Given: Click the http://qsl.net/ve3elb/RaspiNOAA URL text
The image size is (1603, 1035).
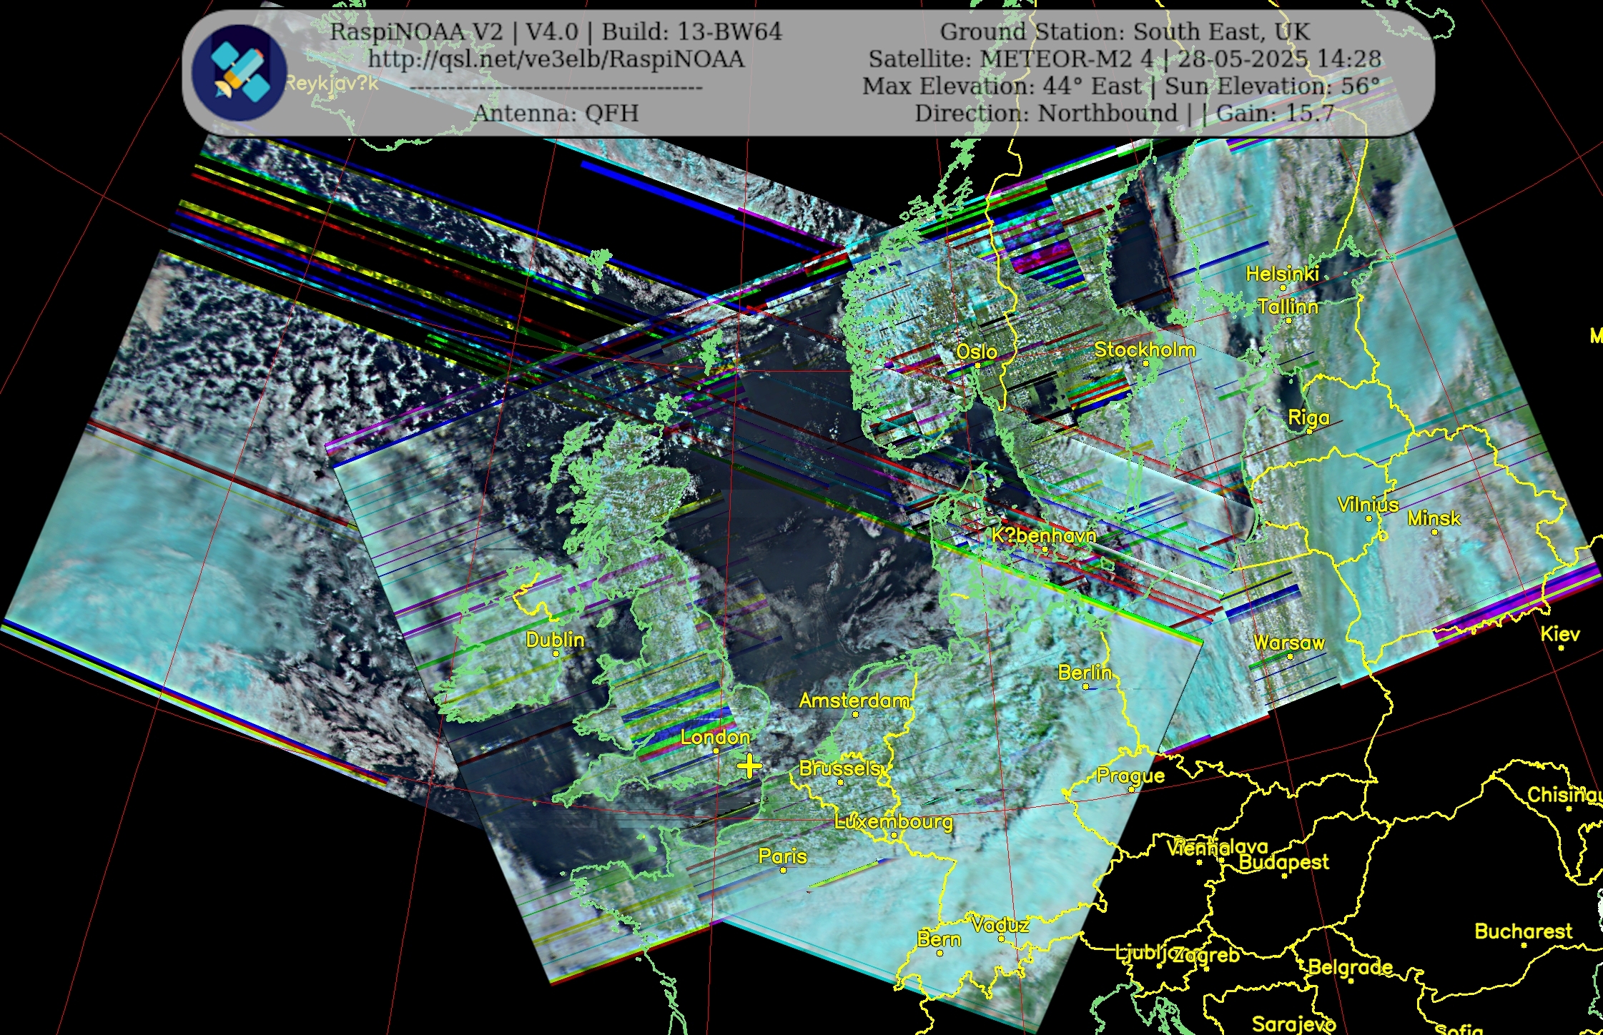Looking at the screenshot, I should click(556, 59).
